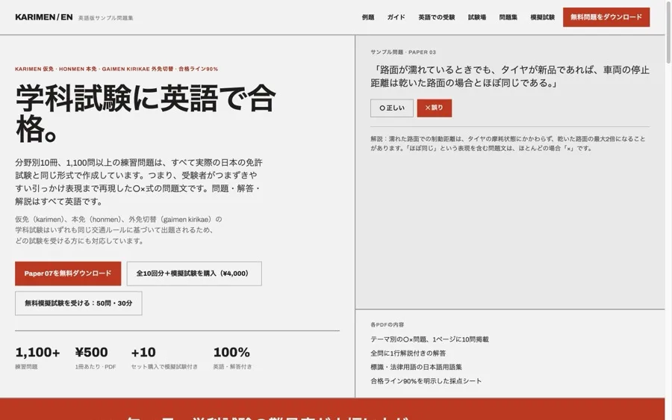Click the 学科試験に英語で合格 headline
Screen dimensions: 672x420
pyautogui.click(x=146, y=113)
